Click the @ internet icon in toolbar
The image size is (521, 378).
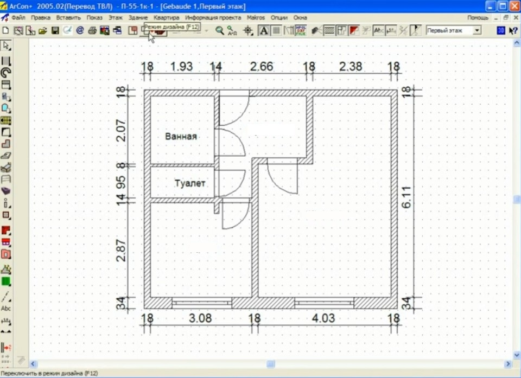click(x=80, y=31)
